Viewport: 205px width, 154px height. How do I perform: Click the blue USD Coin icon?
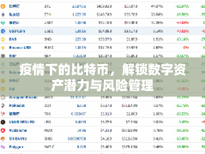click(3, 31)
